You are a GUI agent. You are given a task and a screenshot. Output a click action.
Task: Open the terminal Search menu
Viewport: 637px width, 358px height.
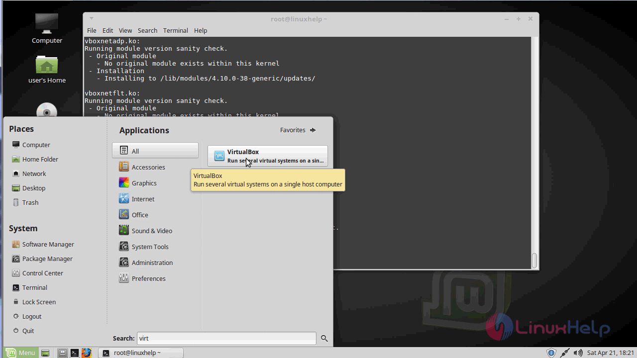[x=147, y=30]
